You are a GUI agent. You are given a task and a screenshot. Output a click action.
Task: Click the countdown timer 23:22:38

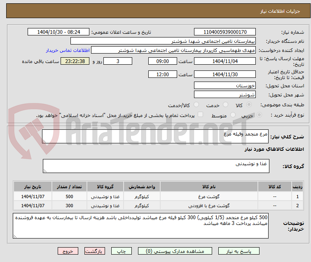click(75, 61)
